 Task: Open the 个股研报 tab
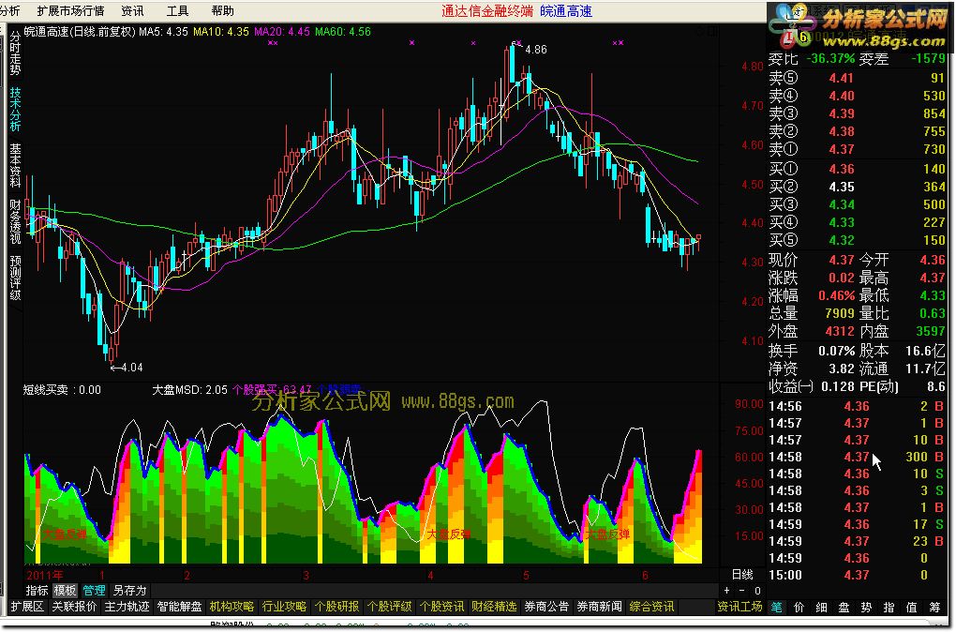tap(336, 607)
